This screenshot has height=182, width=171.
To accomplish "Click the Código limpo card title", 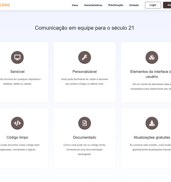I will pos(18,137).
